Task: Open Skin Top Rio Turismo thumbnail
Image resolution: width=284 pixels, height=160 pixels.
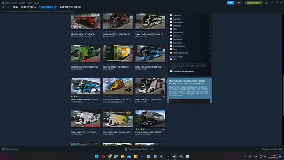Action: point(86,86)
